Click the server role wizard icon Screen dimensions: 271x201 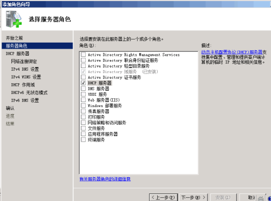14,19
